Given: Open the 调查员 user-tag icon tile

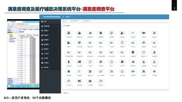Looking at the screenshot, I should tap(69, 43).
